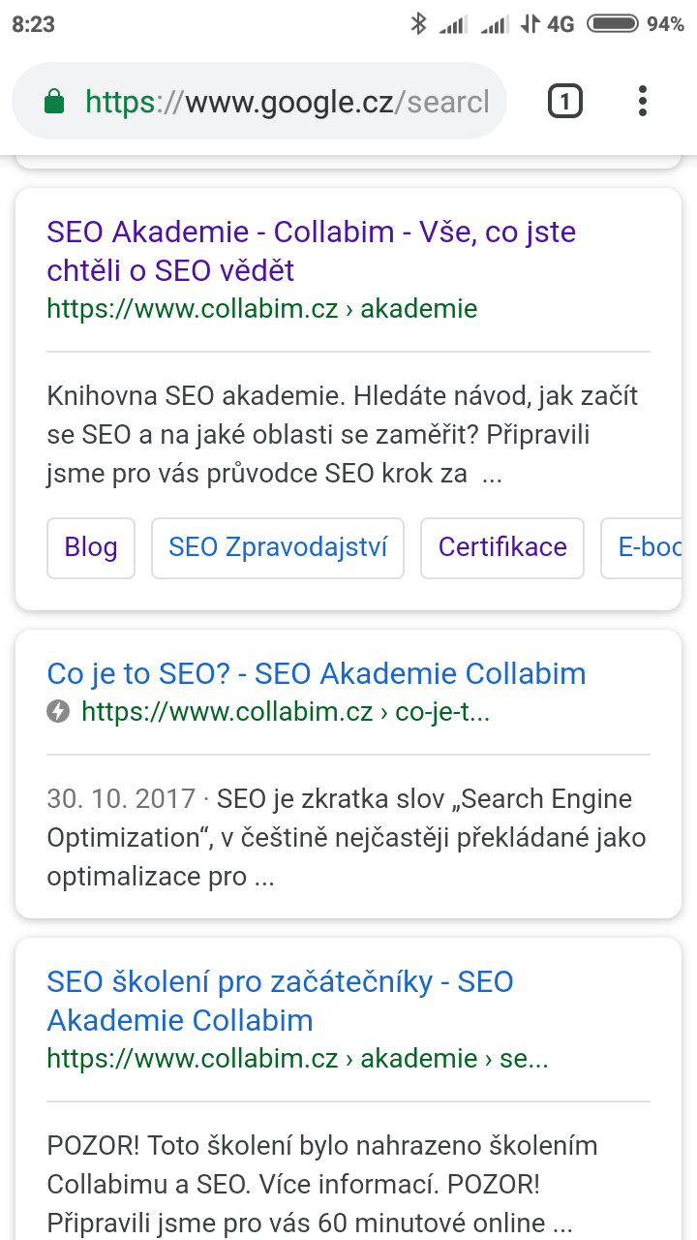This screenshot has height=1240, width=697.
Task: Tap the collabim.cz › co-je-t... URL
Action: (x=286, y=712)
